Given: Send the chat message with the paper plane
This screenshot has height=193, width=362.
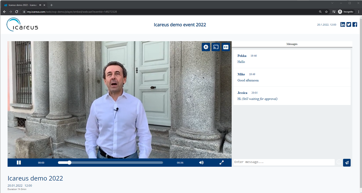Looking at the screenshot, I should [x=347, y=163].
